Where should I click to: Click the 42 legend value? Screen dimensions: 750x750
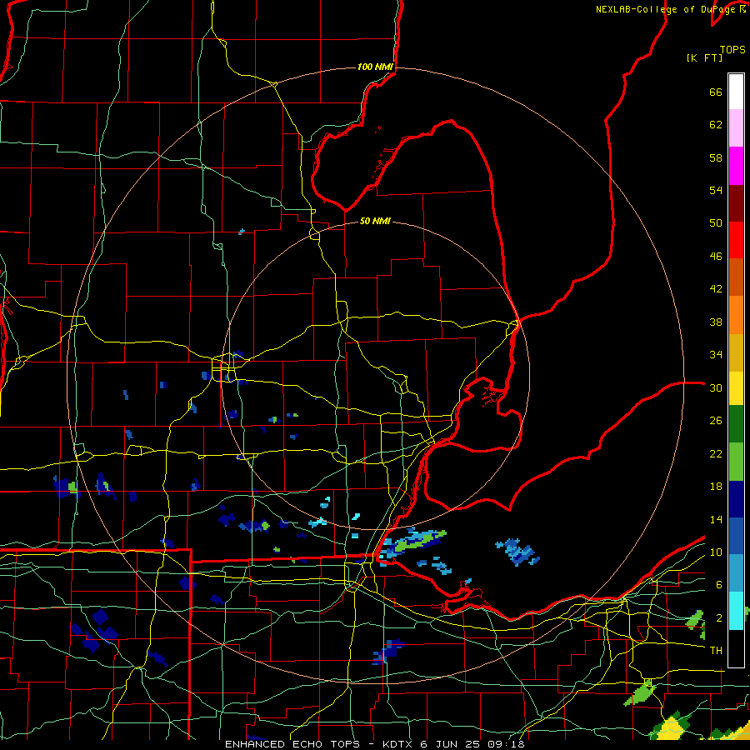click(716, 289)
